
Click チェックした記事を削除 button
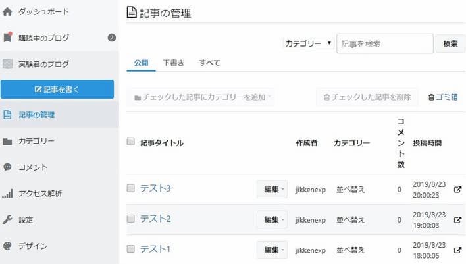(367, 97)
